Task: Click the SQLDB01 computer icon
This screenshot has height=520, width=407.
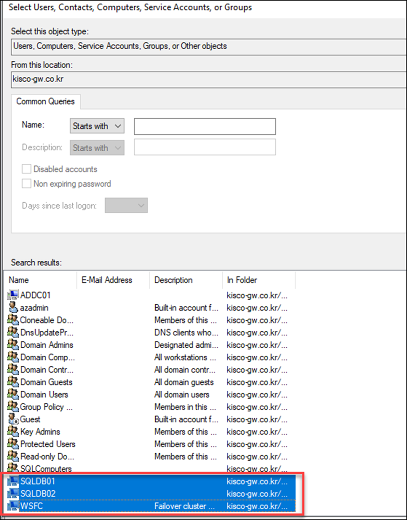Action: coord(13,481)
